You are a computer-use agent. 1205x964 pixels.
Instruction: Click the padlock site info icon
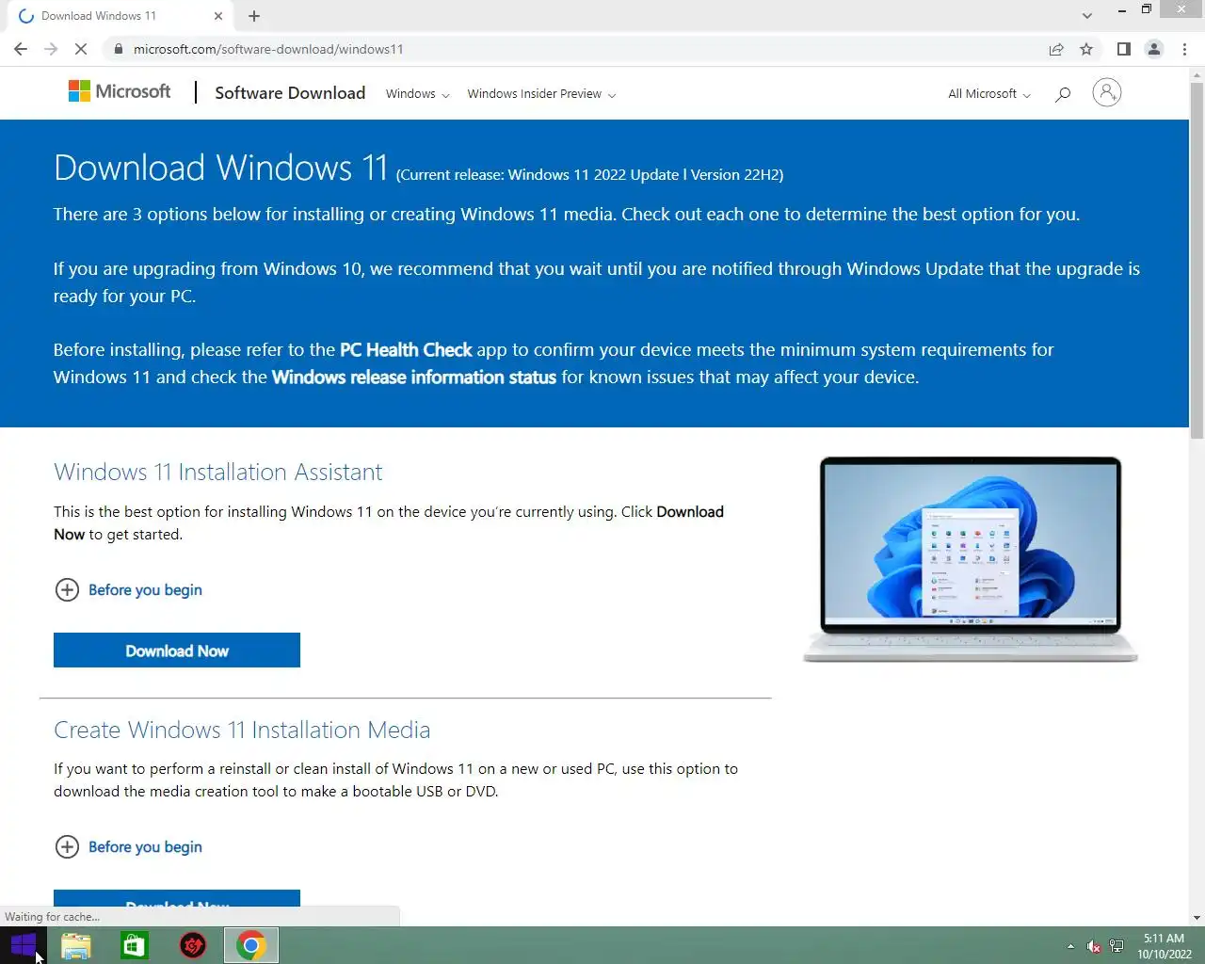click(x=118, y=49)
